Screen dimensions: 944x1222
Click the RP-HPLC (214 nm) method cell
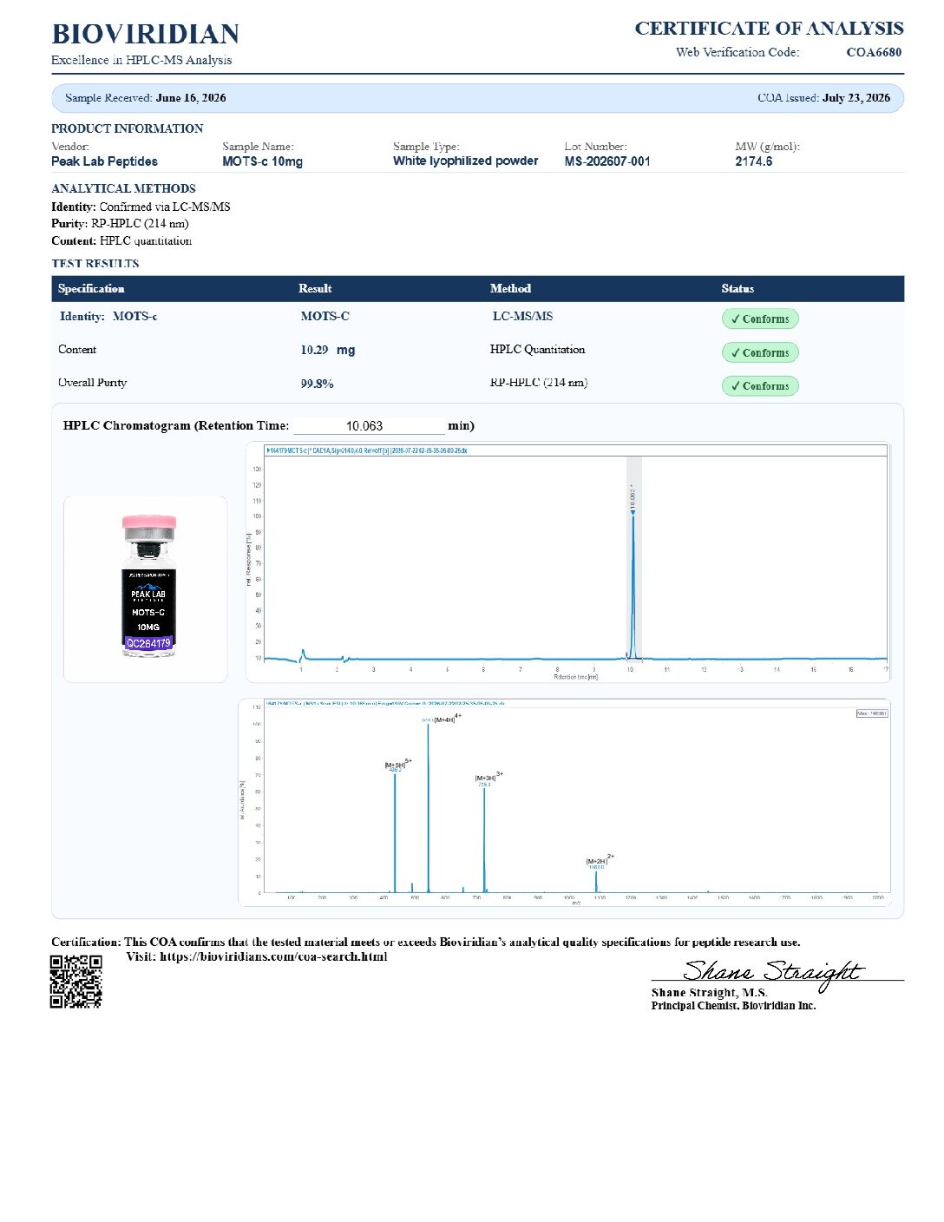coord(539,383)
